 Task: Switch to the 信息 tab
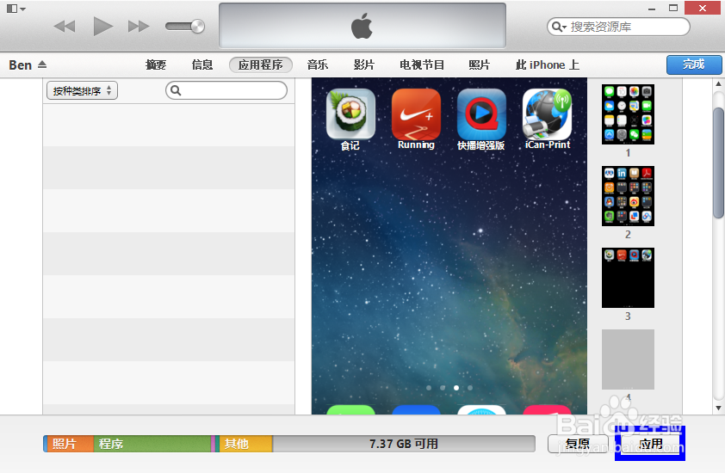202,65
